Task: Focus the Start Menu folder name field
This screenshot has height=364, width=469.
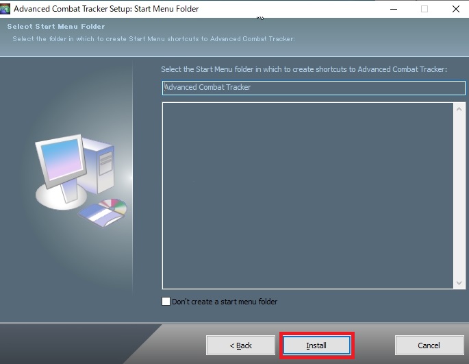Action: point(314,88)
